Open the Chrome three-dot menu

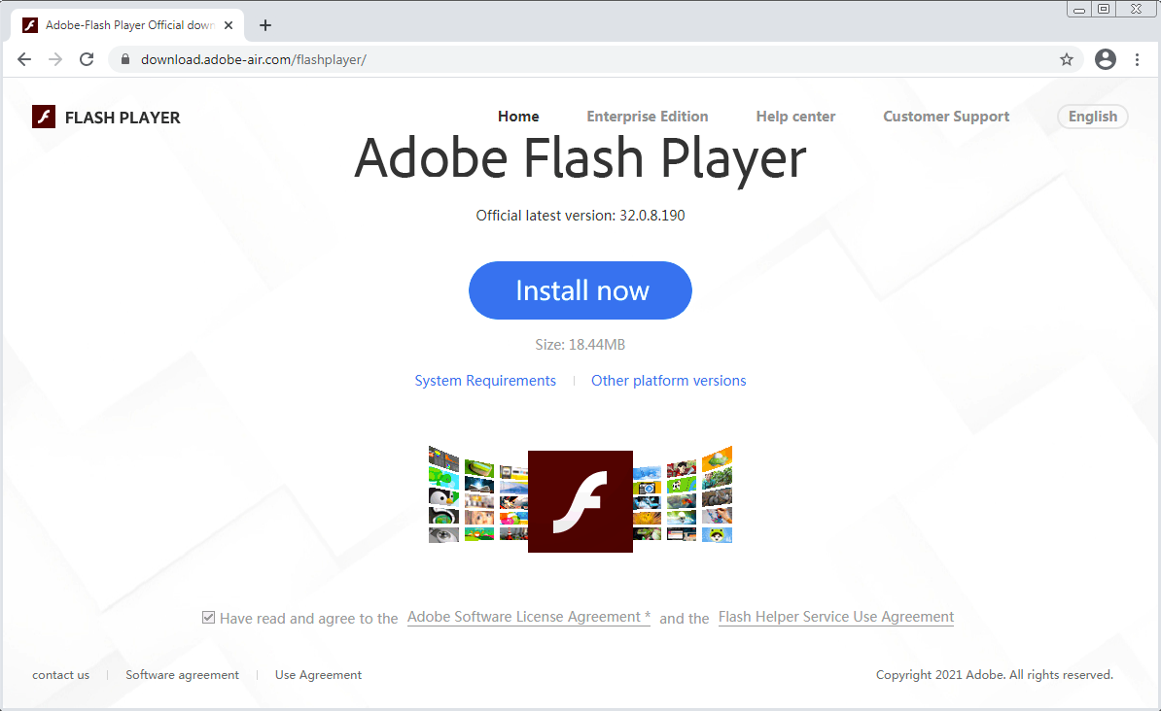1137,59
